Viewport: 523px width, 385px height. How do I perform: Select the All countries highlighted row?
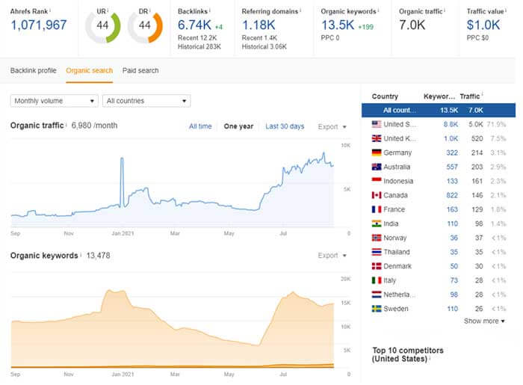(x=439, y=110)
